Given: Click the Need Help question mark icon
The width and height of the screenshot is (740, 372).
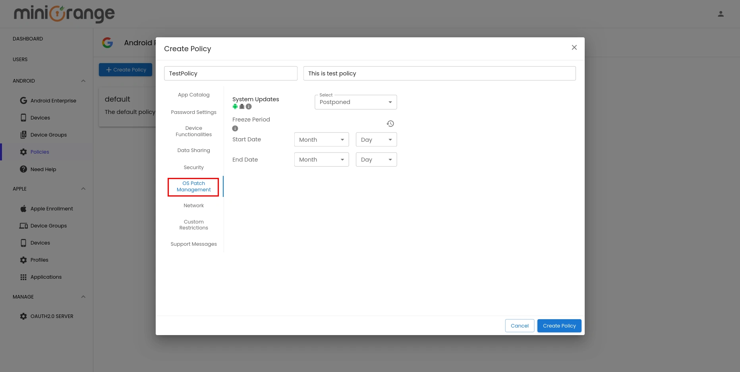Looking at the screenshot, I should pyautogui.click(x=23, y=169).
